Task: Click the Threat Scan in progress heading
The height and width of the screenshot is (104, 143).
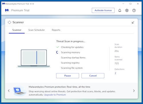Action: [x=71, y=41]
